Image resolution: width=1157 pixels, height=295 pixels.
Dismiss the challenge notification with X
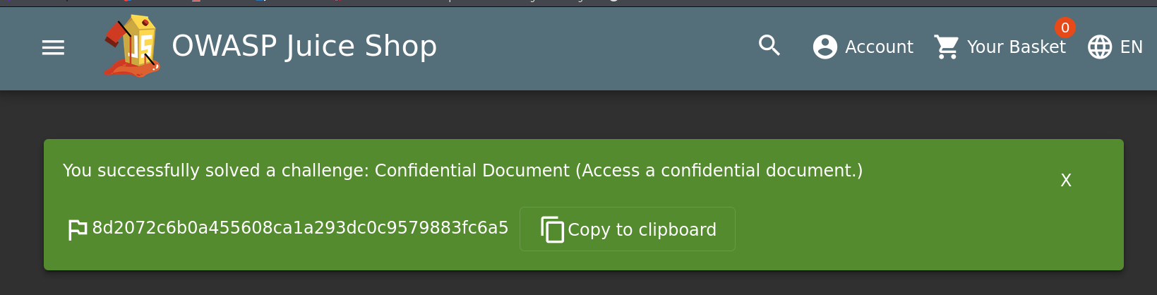[x=1066, y=181]
